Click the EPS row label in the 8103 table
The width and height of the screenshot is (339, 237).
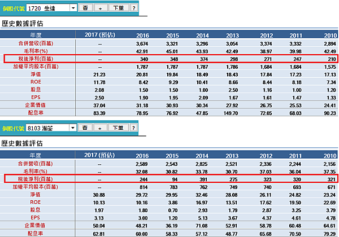pos(35,218)
